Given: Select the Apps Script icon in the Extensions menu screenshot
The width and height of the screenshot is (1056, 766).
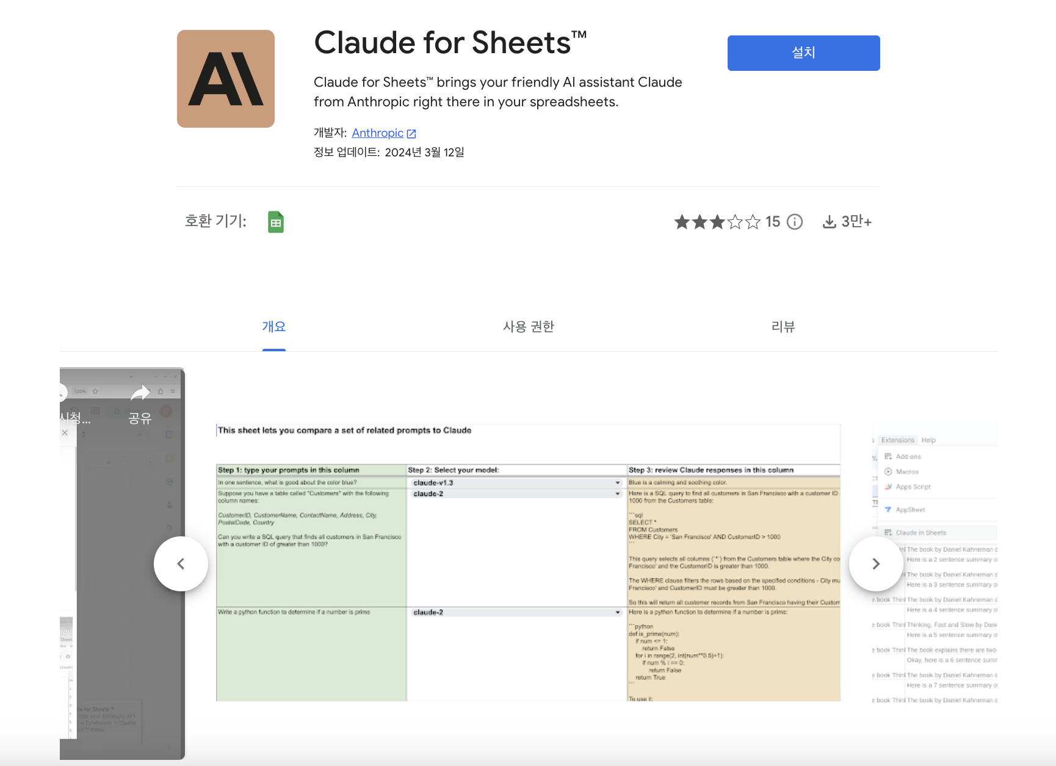Looking at the screenshot, I should pos(889,487).
